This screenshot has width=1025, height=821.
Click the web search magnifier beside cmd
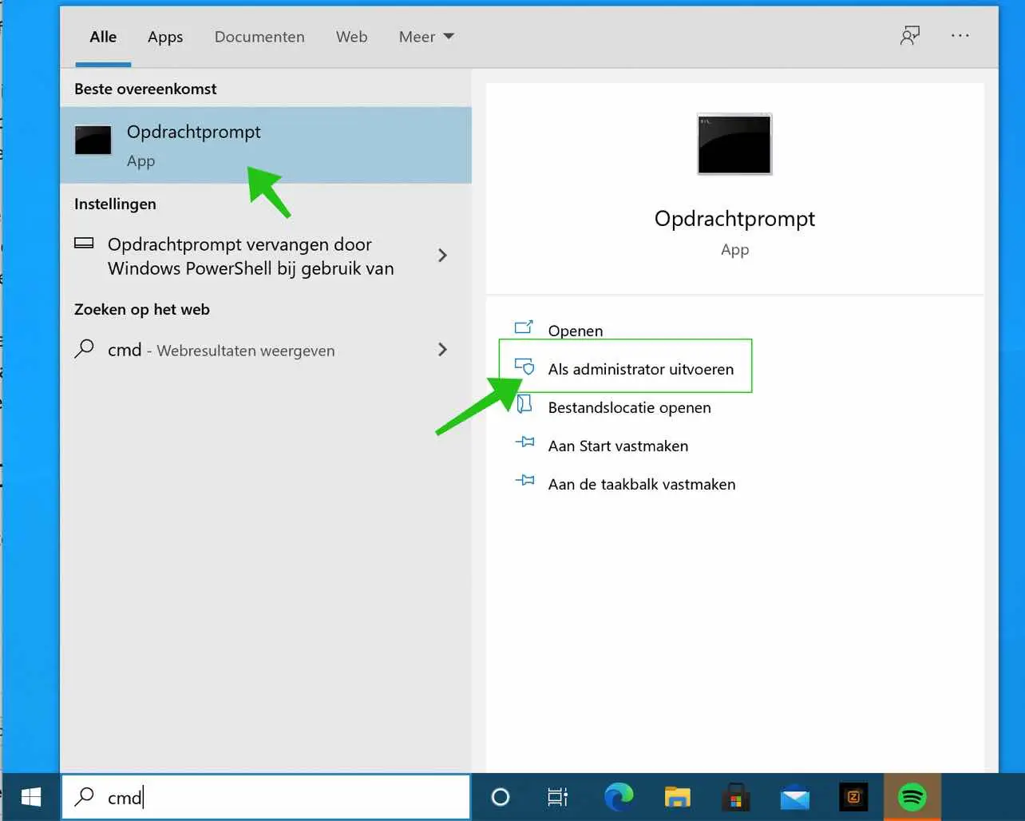(x=84, y=348)
